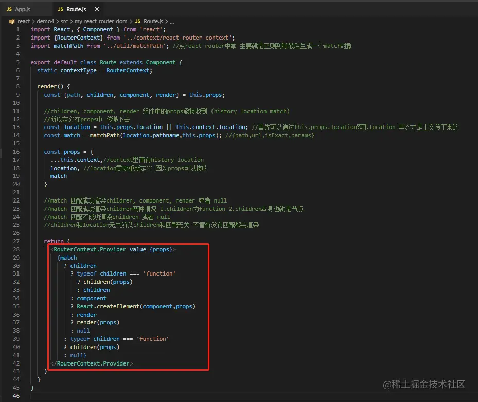Viewport: 478px width, 402px height.
Task: Open the Route.js breadcrumb segment
Action: tap(153, 21)
